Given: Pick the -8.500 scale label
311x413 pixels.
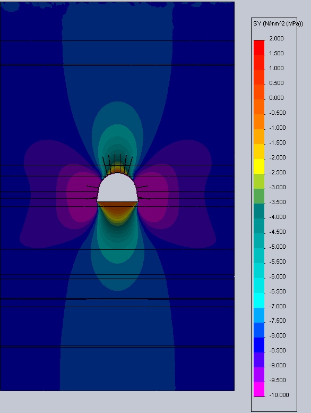Looking at the screenshot, I should tap(278, 351).
